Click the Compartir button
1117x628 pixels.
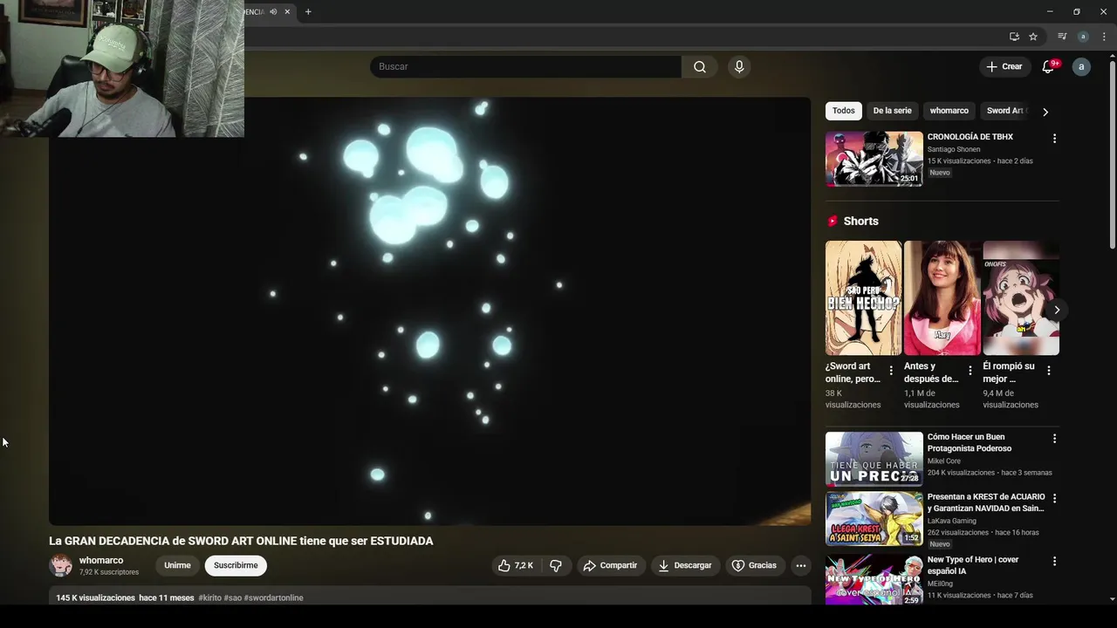coord(610,565)
